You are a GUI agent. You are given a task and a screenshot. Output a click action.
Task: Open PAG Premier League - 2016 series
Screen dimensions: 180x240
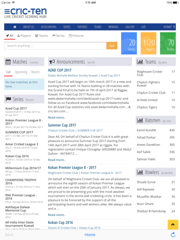coord(21,196)
